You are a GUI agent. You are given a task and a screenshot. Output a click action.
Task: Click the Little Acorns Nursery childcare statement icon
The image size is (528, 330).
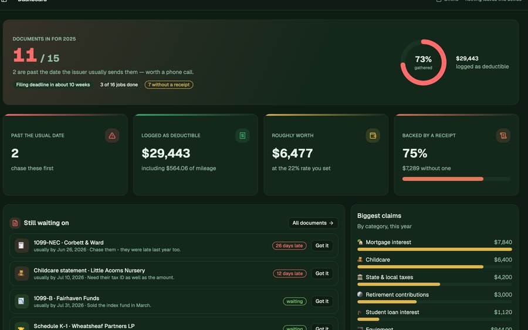pyautogui.click(x=21, y=274)
